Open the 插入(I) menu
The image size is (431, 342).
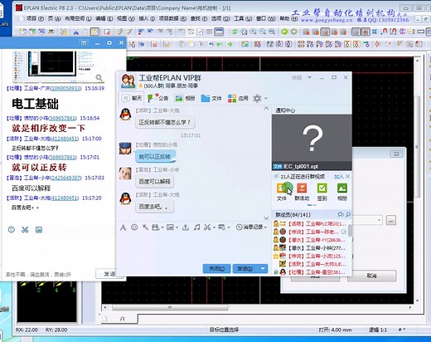(147, 18)
